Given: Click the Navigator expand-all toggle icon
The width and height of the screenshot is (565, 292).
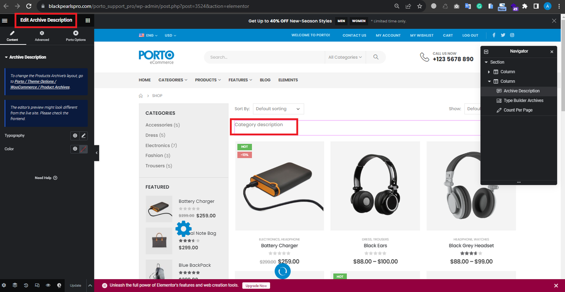Looking at the screenshot, I should click(486, 52).
